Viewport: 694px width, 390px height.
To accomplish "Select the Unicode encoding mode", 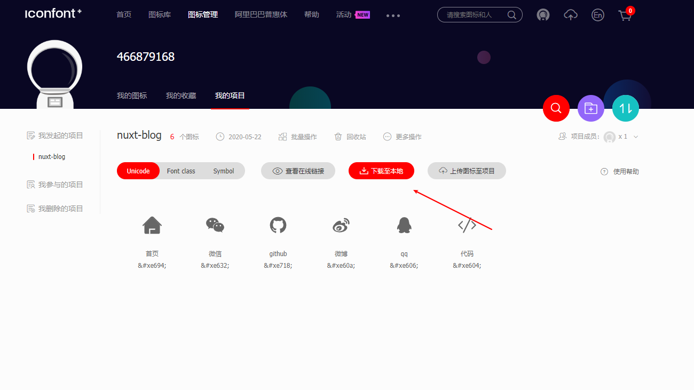I will coord(138,171).
